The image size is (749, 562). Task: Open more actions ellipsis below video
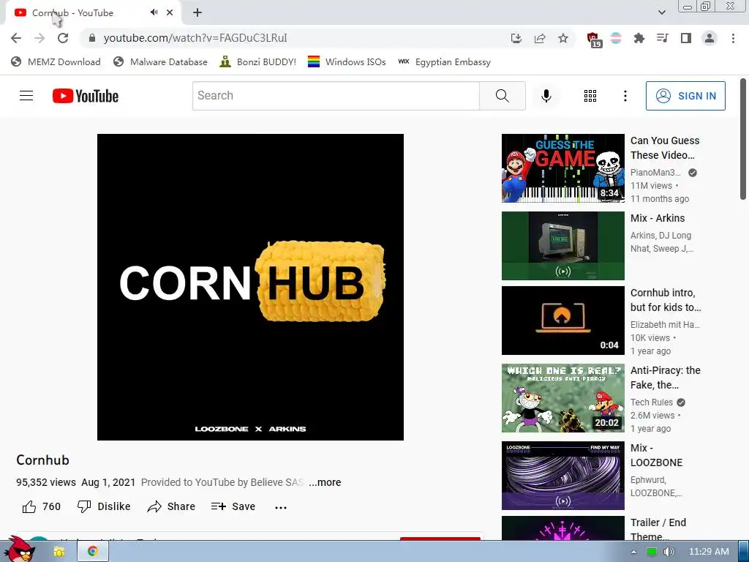[281, 508]
